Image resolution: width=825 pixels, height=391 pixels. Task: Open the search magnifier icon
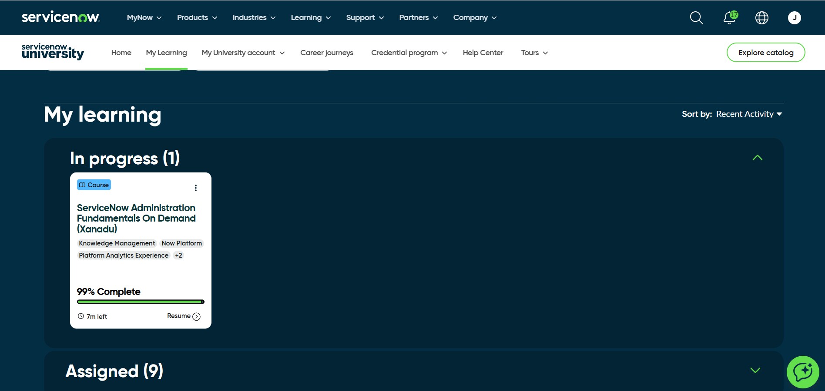(696, 18)
